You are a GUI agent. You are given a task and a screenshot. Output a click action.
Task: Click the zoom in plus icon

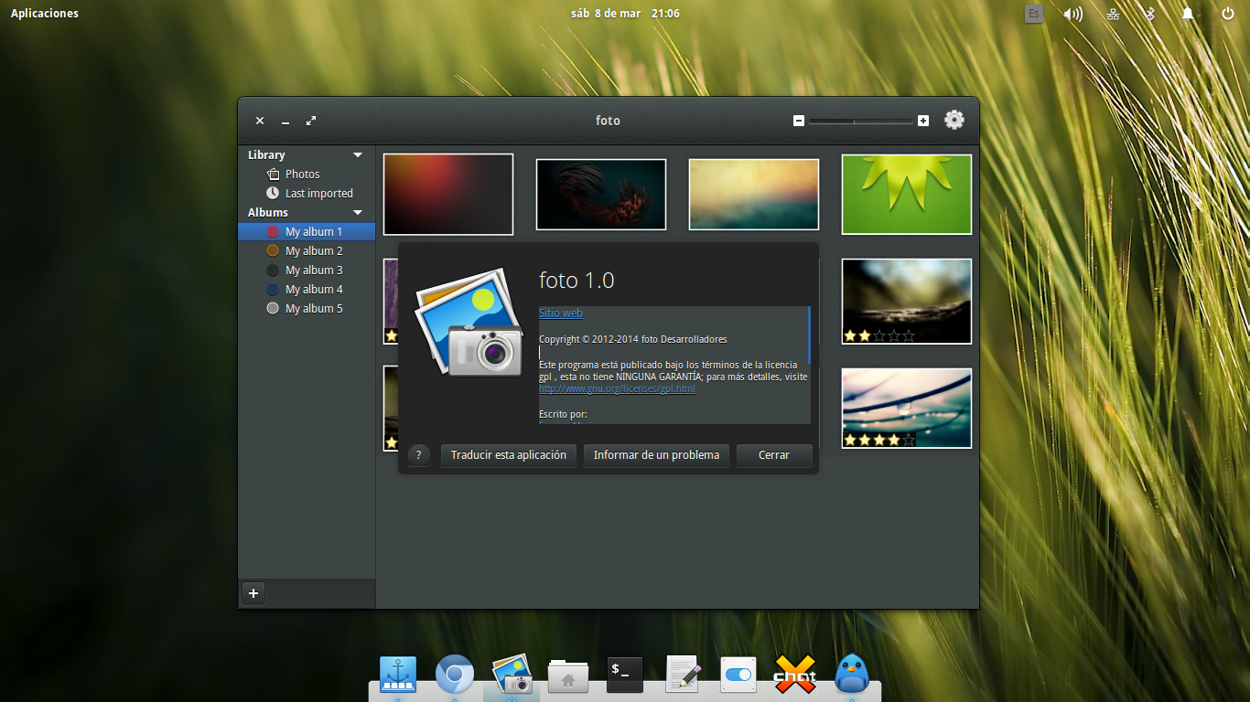(923, 121)
